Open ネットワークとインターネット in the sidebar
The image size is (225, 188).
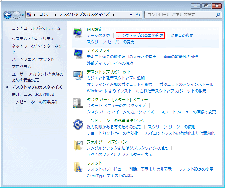[37, 49]
